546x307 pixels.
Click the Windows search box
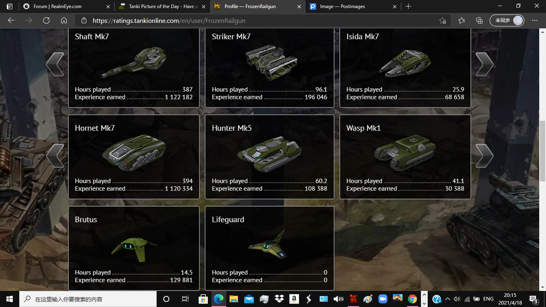click(88, 299)
